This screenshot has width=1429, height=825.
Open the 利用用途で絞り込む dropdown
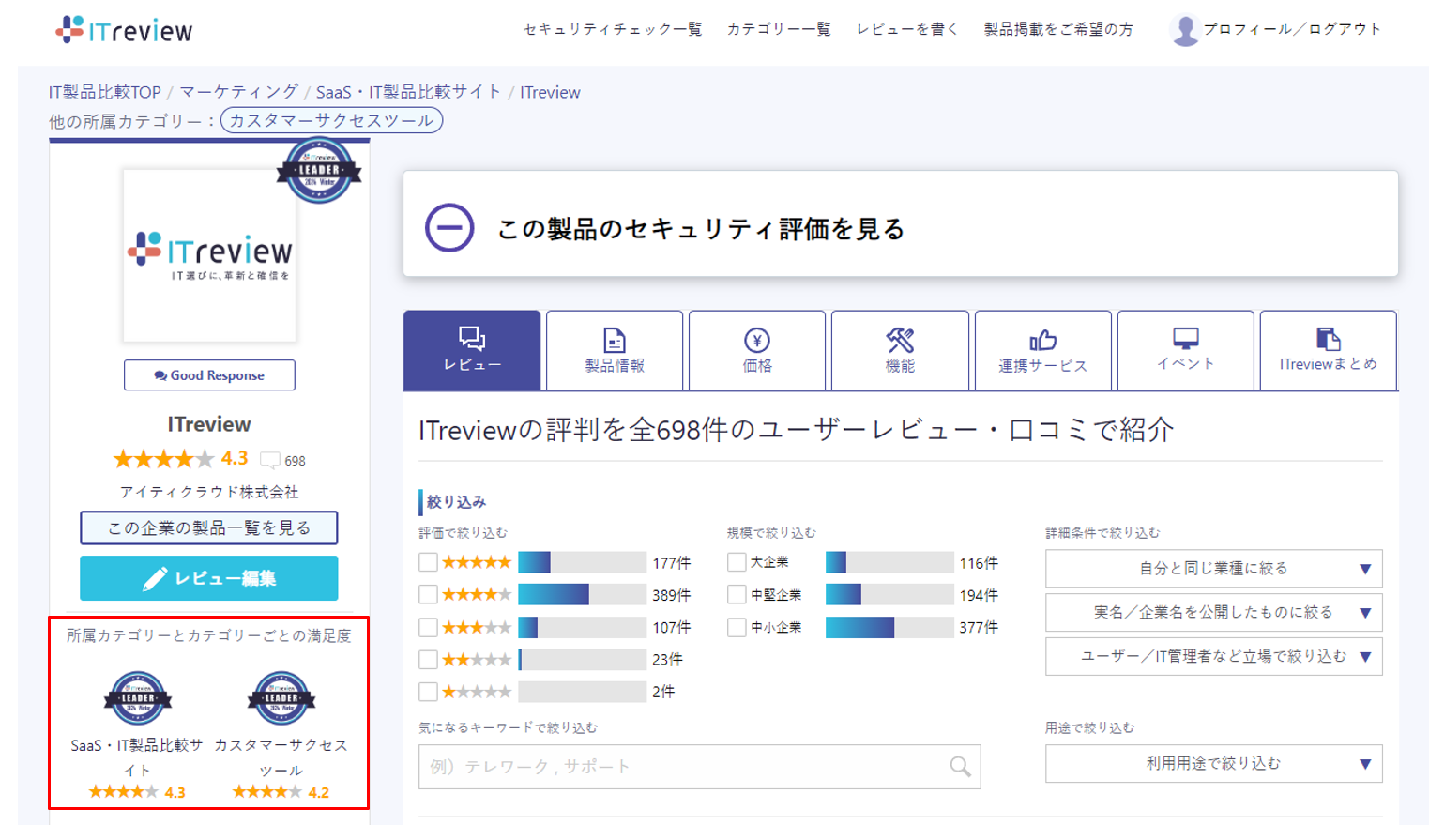(1213, 763)
